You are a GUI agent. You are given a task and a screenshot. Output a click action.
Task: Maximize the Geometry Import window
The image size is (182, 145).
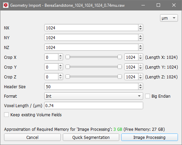coord(158,5)
